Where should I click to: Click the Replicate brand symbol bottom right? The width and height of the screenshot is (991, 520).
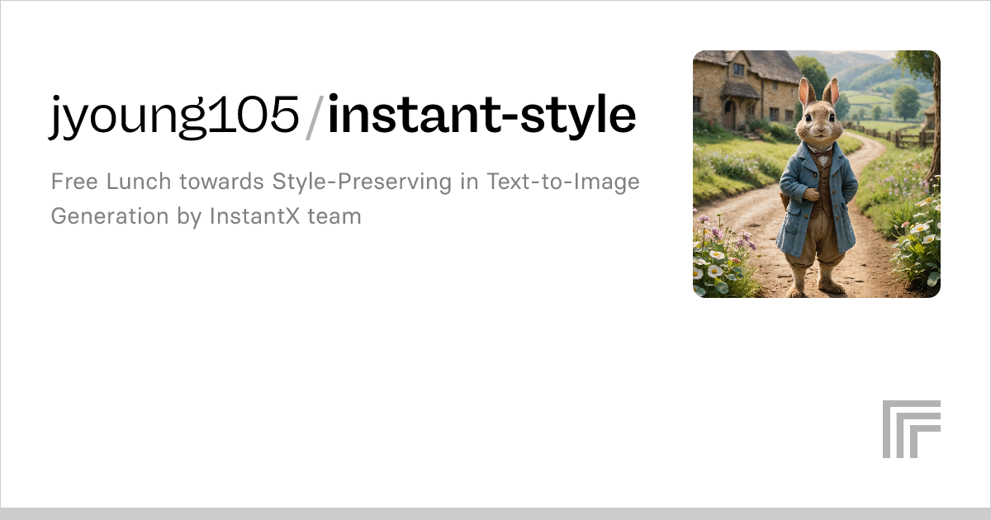[912, 428]
